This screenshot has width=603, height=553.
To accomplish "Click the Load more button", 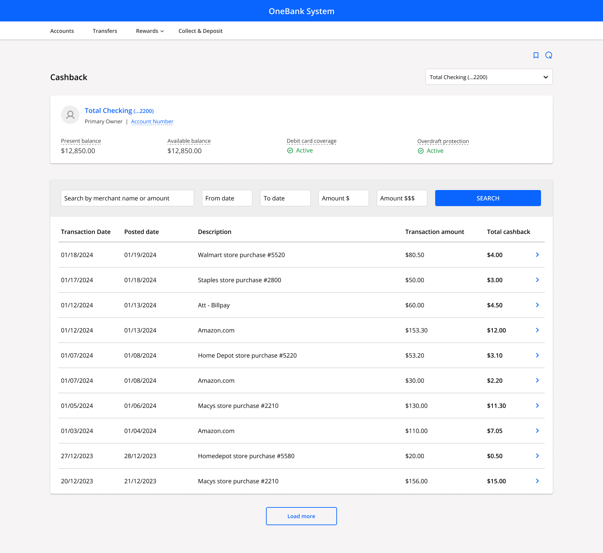I will coord(301,516).
